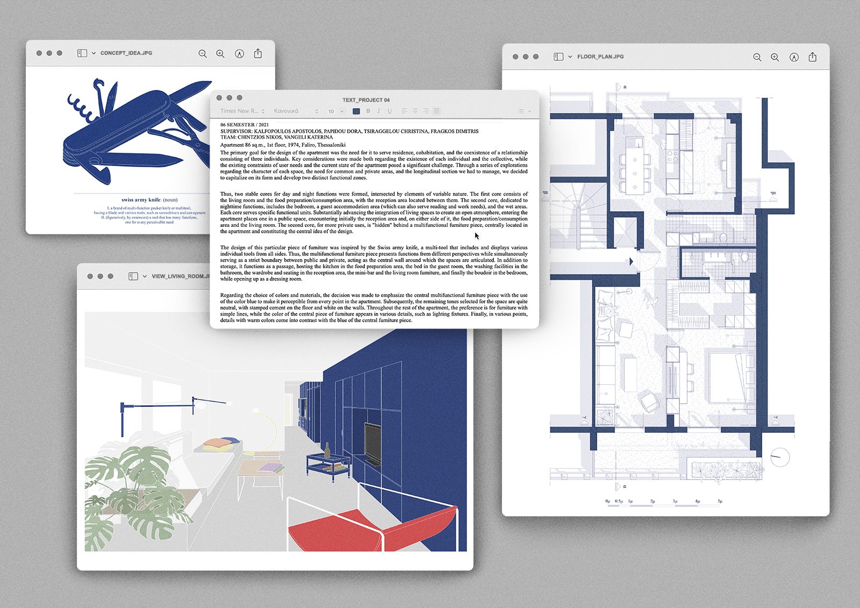Open the blue text color swatch

click(356, 111)
